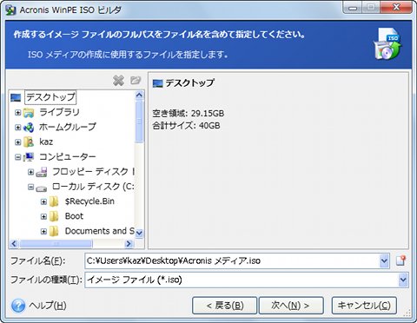The image size is (417, 323).
Task: Click the file name path input field
Action: (x=232, y=261)
